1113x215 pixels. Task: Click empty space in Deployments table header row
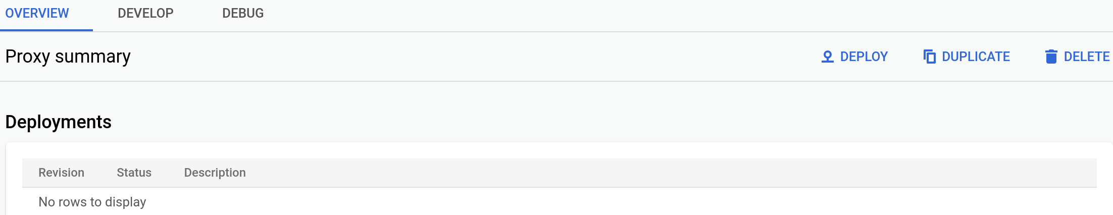656,173
